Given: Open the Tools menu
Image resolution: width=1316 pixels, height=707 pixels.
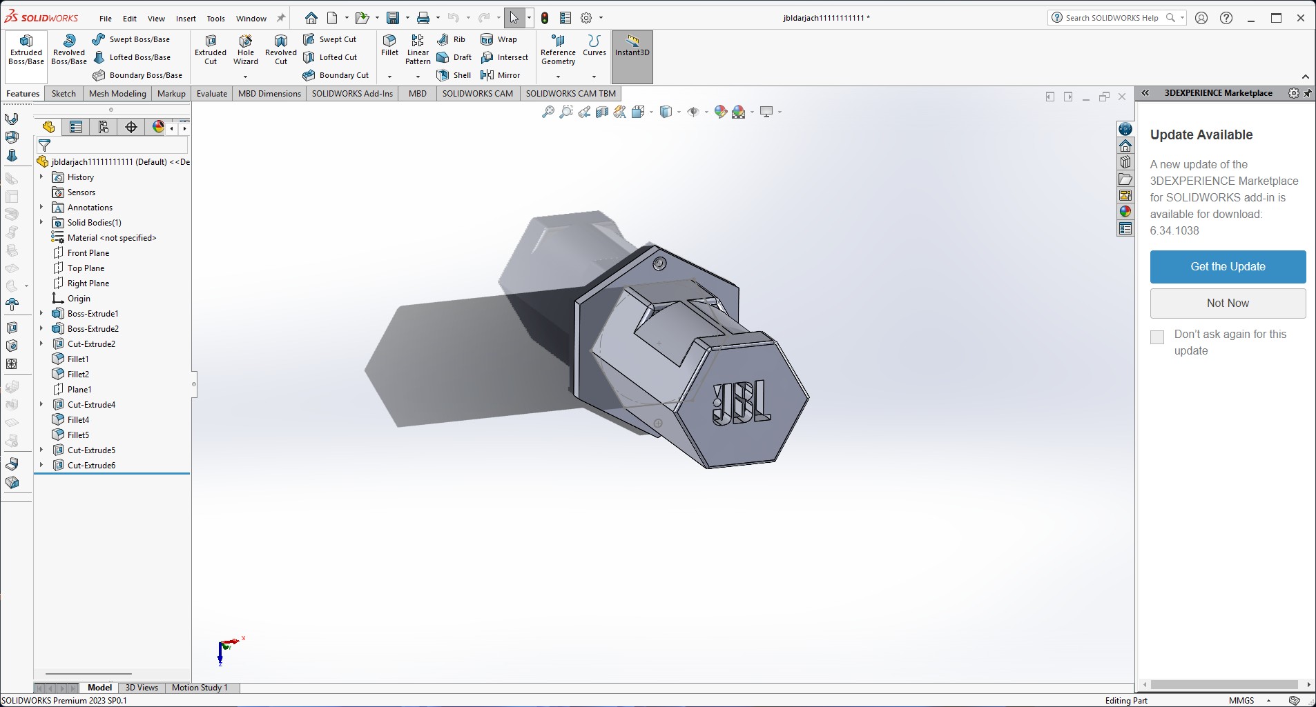Looking at the screenshot, I should [x=216, y=19].
